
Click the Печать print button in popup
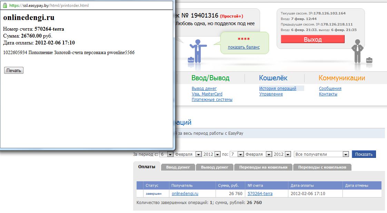(x=14, y=71)
